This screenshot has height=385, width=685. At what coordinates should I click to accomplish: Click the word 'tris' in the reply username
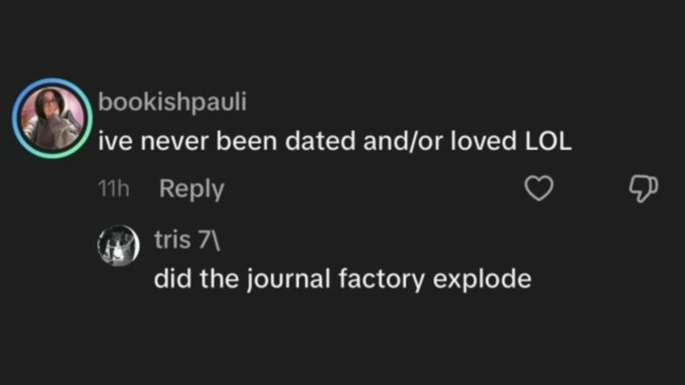[172, 240]
